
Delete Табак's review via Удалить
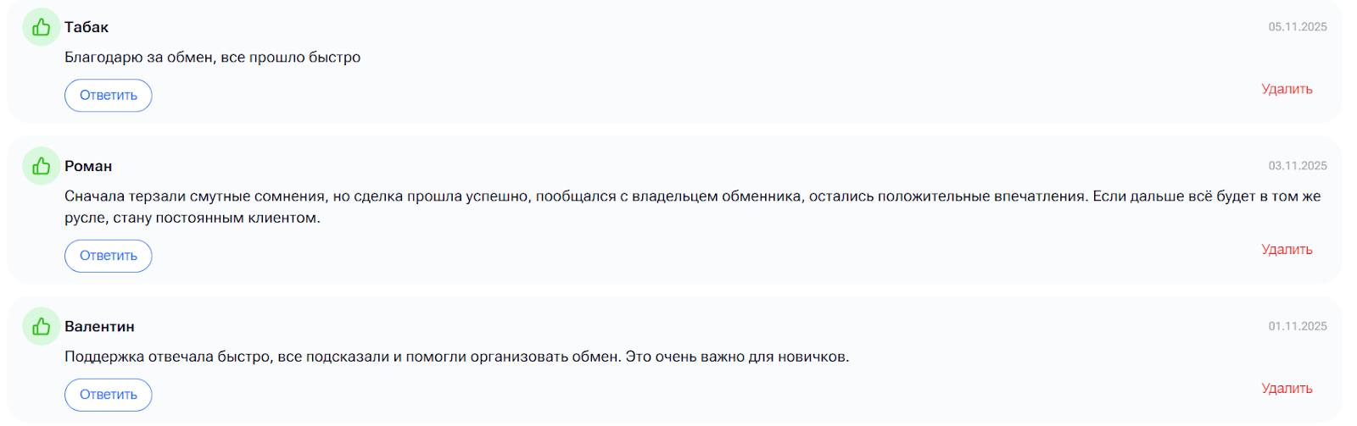click(x=1287, y=89)
